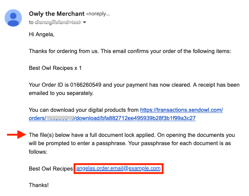Click the word "follows:" under the passphrase paragraph

pyautogui.click(x=38, y=152)
